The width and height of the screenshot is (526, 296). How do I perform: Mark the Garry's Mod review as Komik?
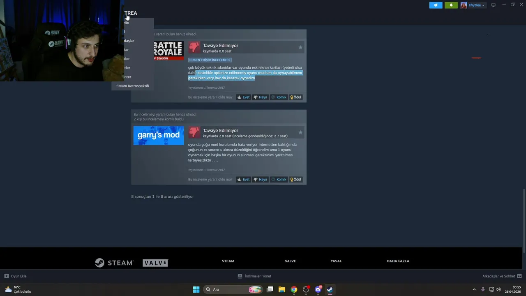[x=279, y=179]
